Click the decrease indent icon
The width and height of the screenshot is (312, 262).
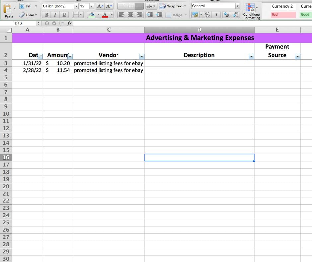(150, 15)
